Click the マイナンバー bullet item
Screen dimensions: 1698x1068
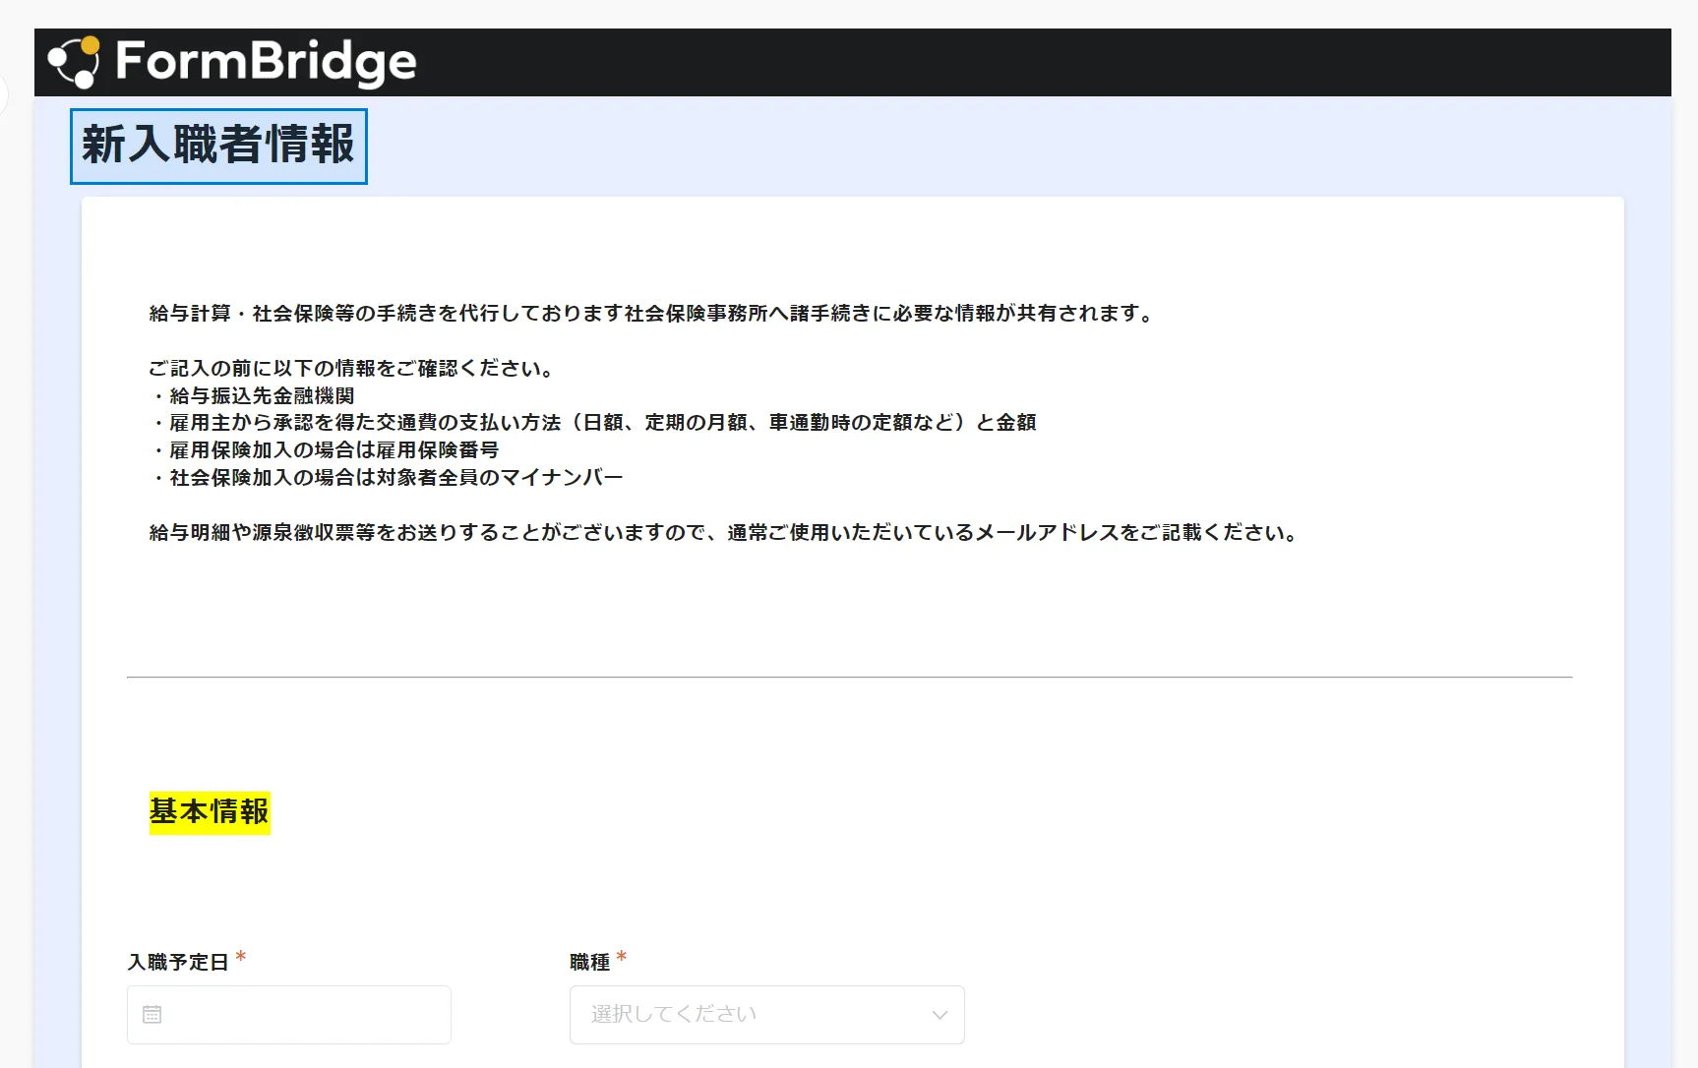[x=395, y=477]
